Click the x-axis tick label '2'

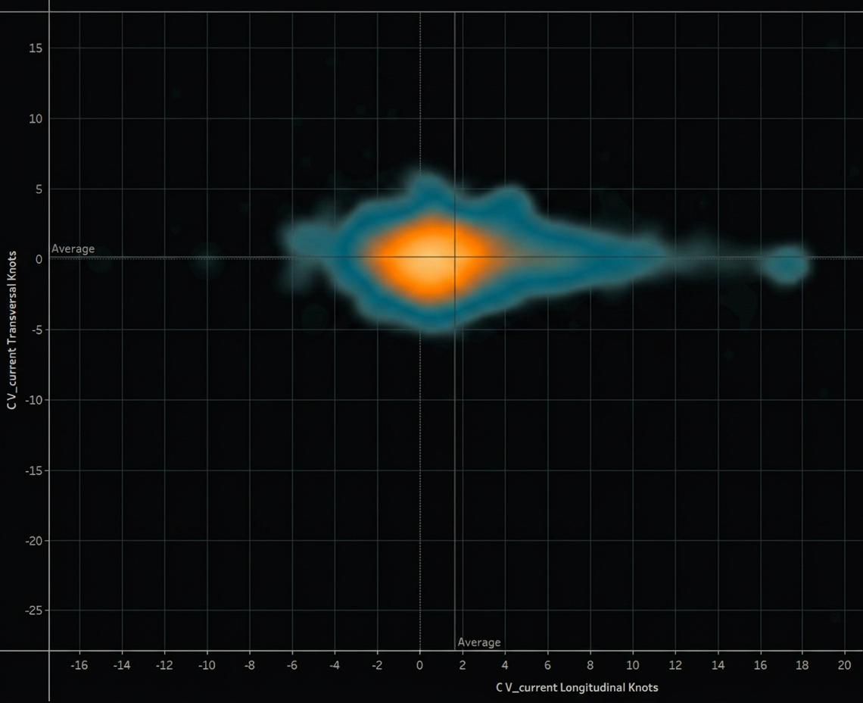pos(463,665)
